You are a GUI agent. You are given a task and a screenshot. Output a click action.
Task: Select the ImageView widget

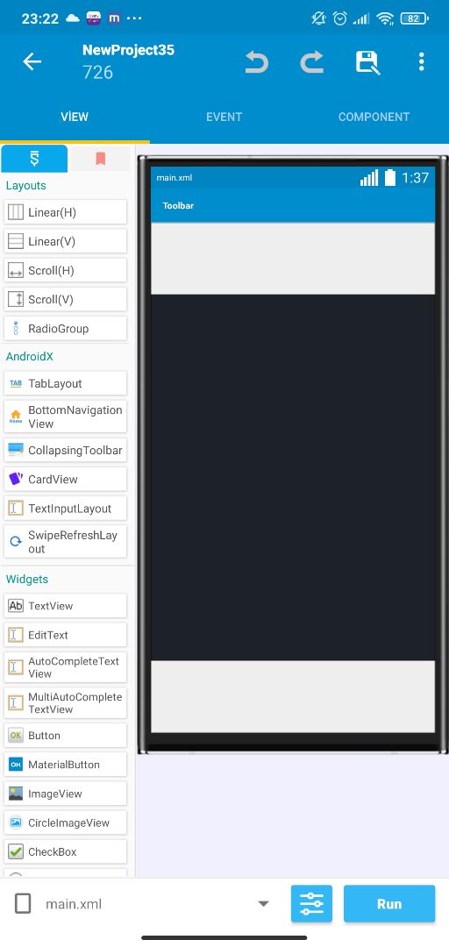[x=65, y=794]
